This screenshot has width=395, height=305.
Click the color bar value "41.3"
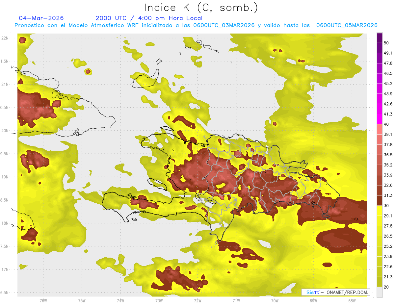point(388,114)
